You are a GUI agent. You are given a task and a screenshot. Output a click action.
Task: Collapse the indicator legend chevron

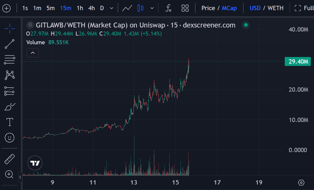[x=33, y=53]
